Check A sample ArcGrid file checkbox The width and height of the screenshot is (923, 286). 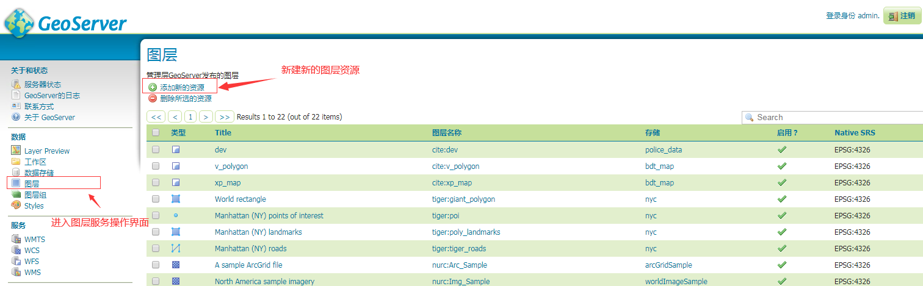(x=156, y=265)
